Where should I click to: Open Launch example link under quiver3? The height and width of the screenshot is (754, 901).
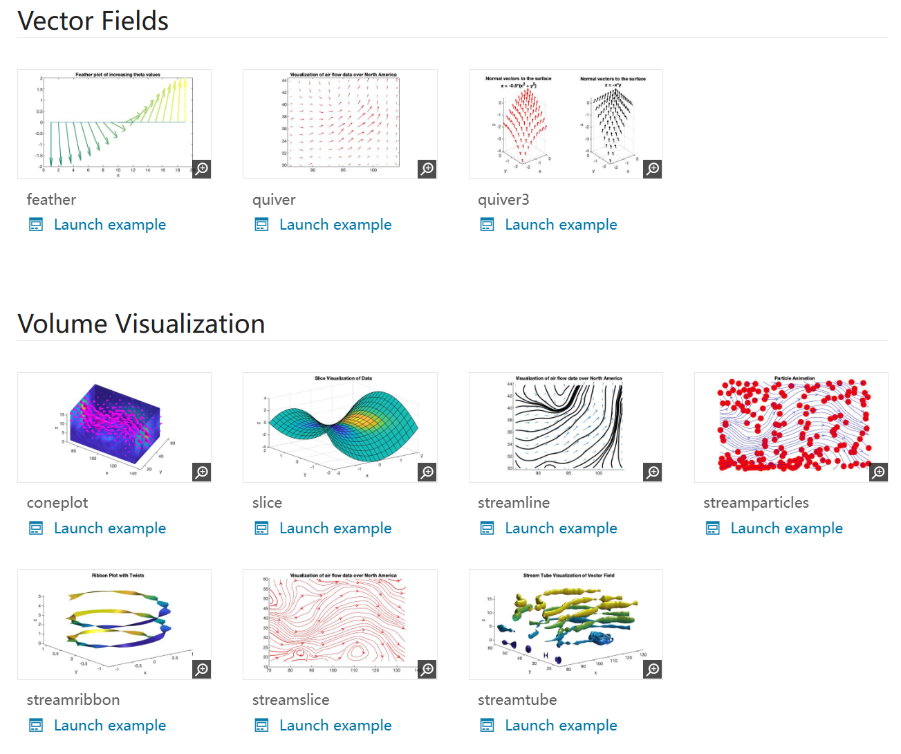tap(561, 225)
